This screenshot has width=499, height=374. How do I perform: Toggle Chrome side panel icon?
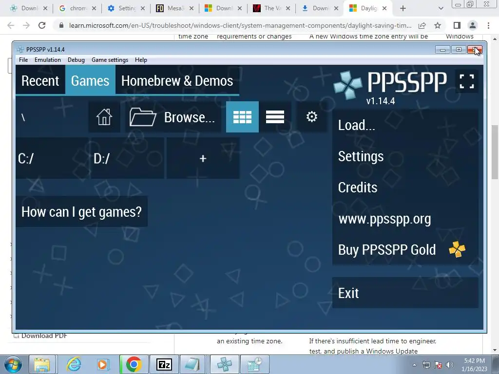click(x=457, y=25)
